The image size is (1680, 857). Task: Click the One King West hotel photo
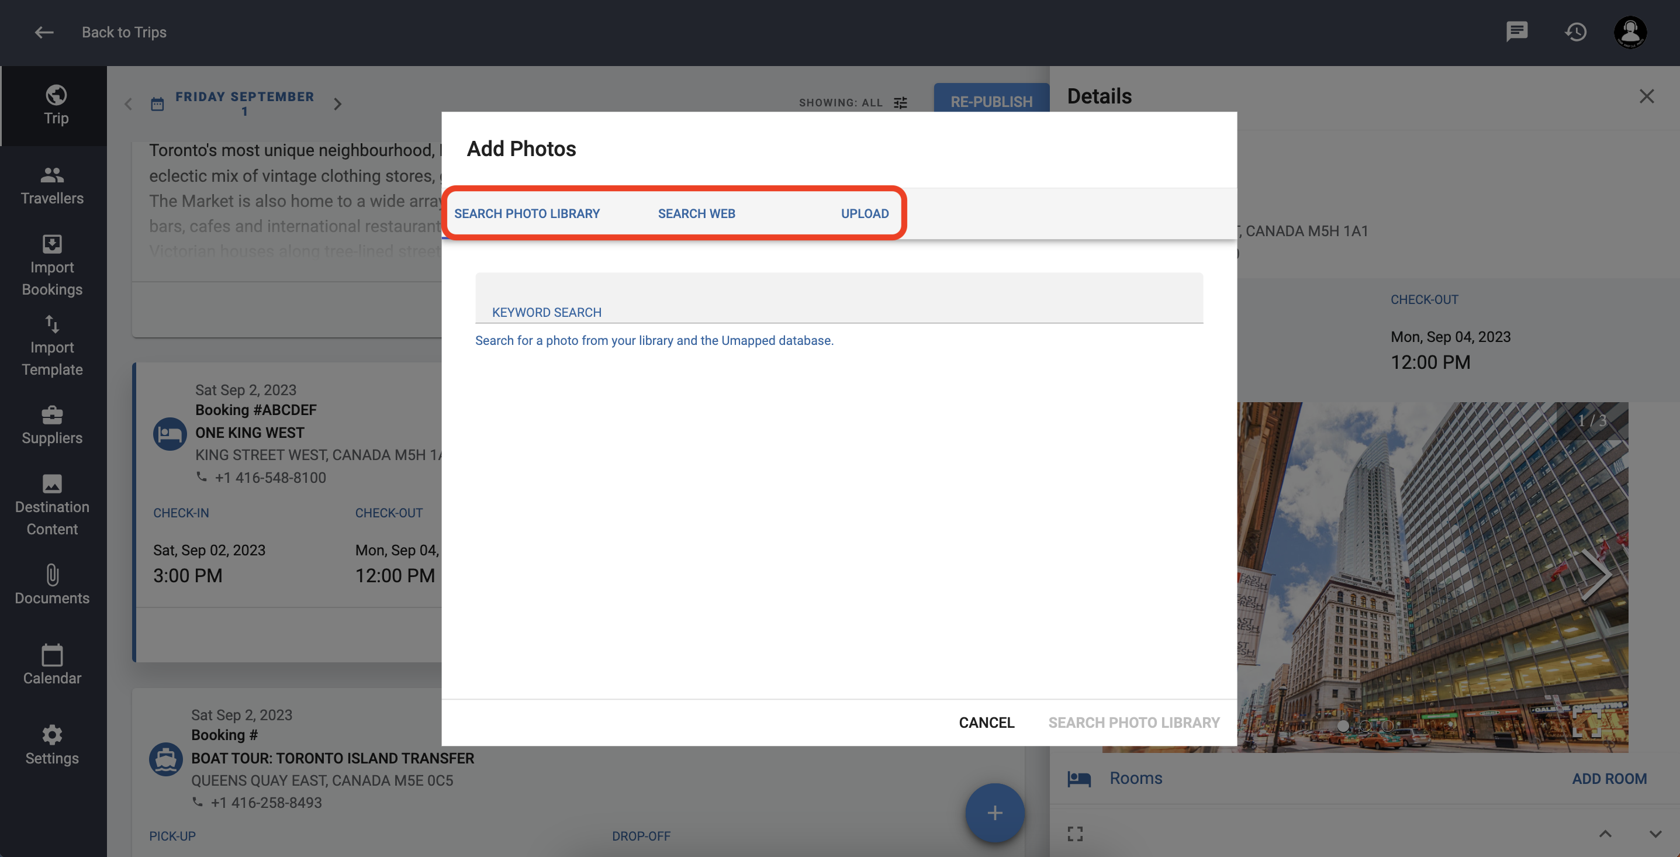click(1432, 576)
